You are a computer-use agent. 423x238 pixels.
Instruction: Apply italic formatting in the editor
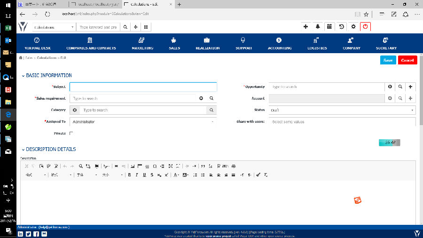[137, 175]
